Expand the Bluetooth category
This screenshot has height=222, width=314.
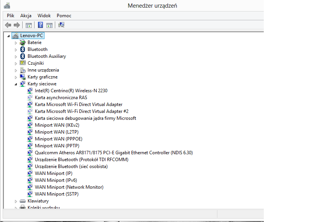pos(16,50)
